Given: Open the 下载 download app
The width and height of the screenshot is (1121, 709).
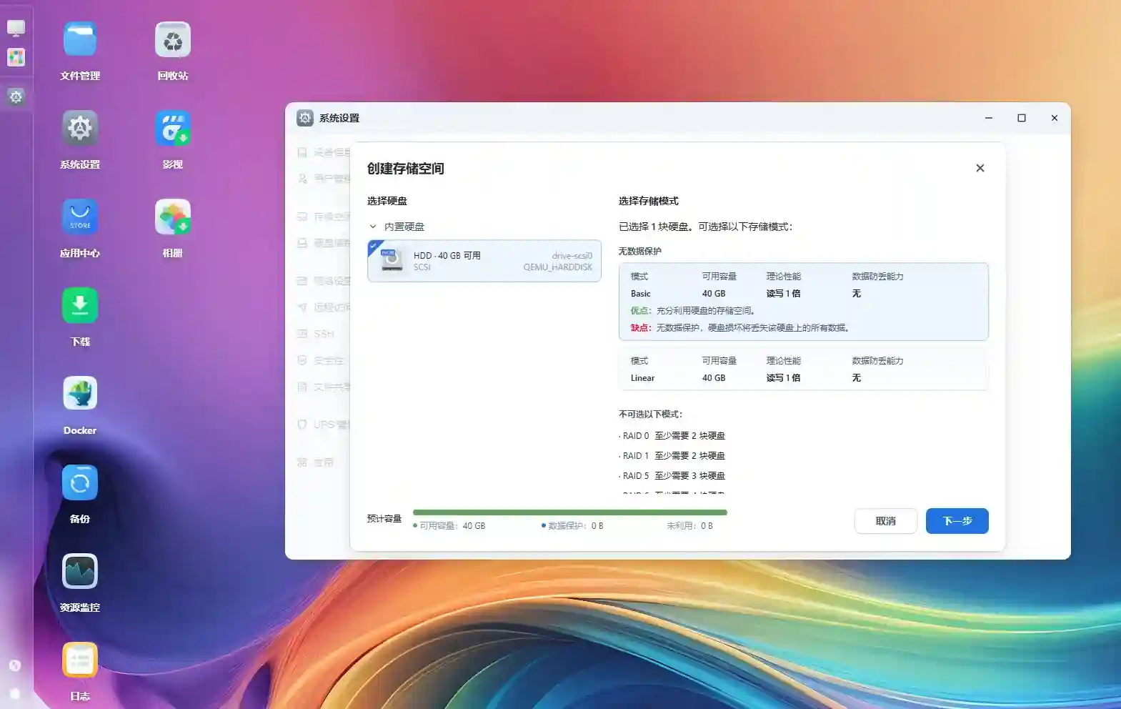Looking at the screenshot, I should [79, 306].
